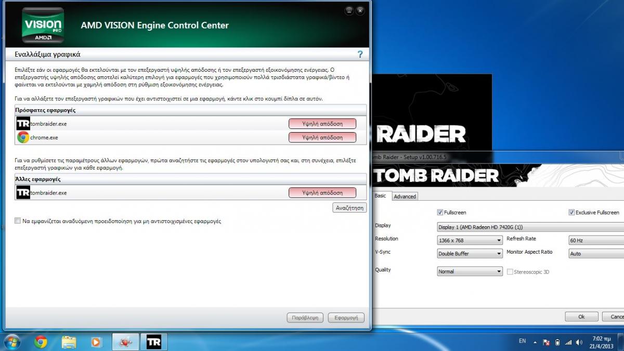Viewport: 624px width, 351px height.
Task: Launch Google Chrome from the taskbar
Action: coord(41,342)
